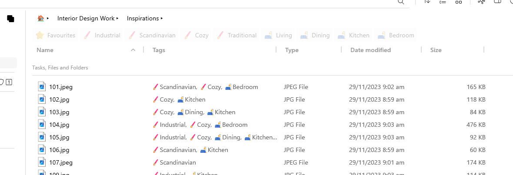
Task: Open the sort order icon
Action: coord(427,2)
